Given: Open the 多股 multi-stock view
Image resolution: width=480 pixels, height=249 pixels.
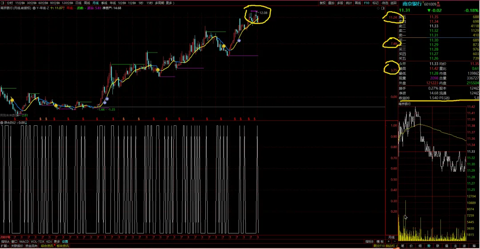Looking at the screenshot, I should coord(340,3).
